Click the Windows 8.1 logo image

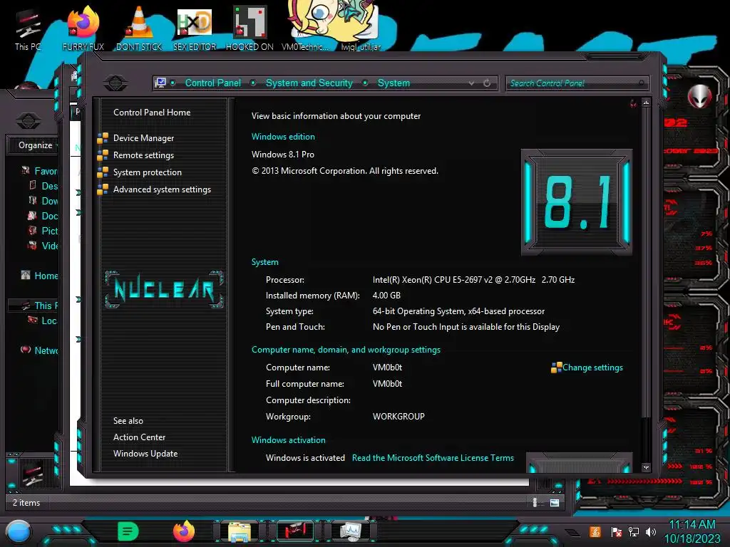tap(576, 202)
